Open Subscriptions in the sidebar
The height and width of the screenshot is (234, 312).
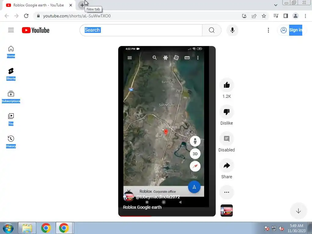(11, 97)
